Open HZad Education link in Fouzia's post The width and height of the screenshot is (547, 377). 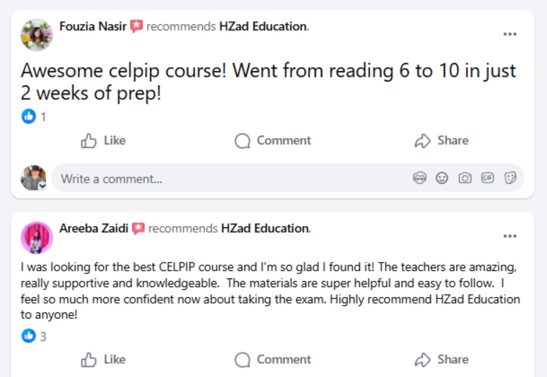263,27
